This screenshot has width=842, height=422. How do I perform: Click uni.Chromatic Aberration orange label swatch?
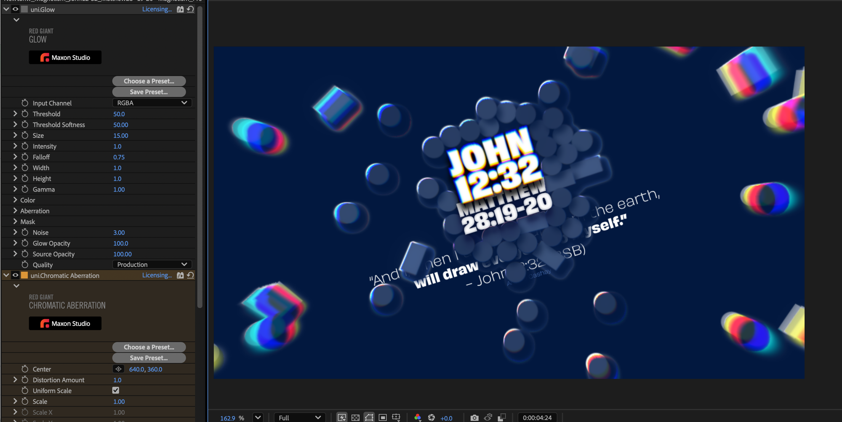pyautogui.click(x=24, y=275)
